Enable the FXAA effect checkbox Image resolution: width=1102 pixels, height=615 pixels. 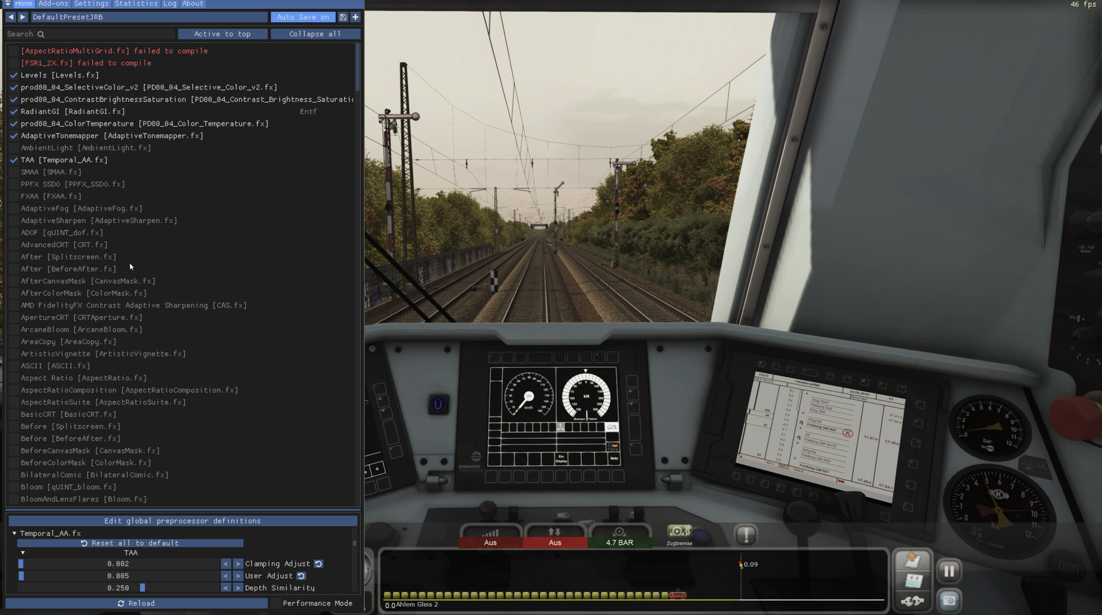pyautogui.click(x=14, y=196)
